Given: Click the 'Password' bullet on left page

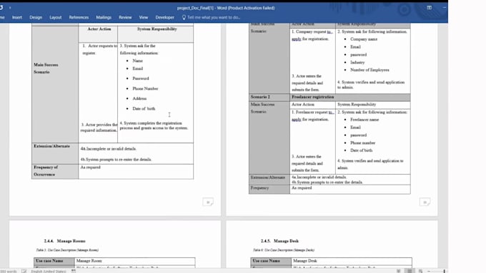Looking at the screenshot, I should 141,78.
